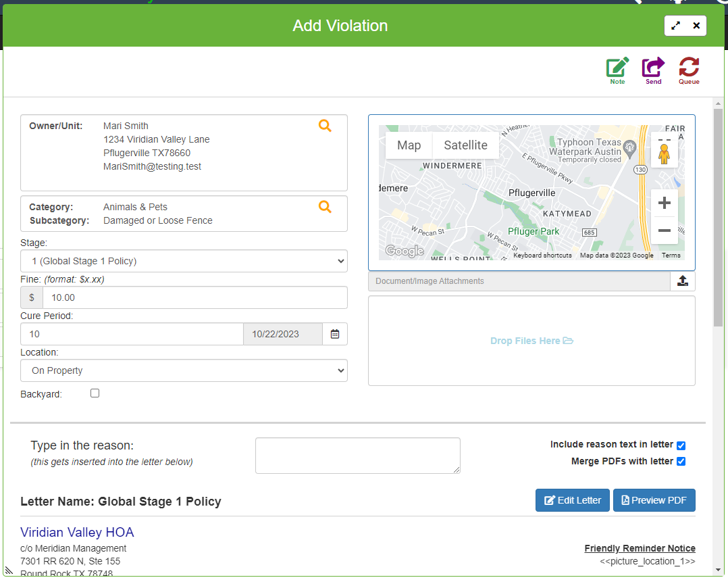The height and width of the screenshot is (582, 728).
Task: Click the reason text area
Action: tap(357, 456)
